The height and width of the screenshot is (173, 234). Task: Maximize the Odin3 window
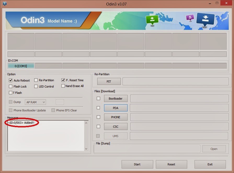pyautogui.click(x=217, y=3)
